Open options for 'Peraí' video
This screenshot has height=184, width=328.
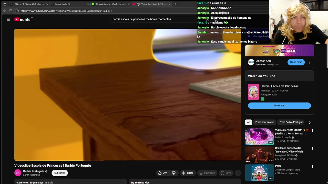[312, 166]
